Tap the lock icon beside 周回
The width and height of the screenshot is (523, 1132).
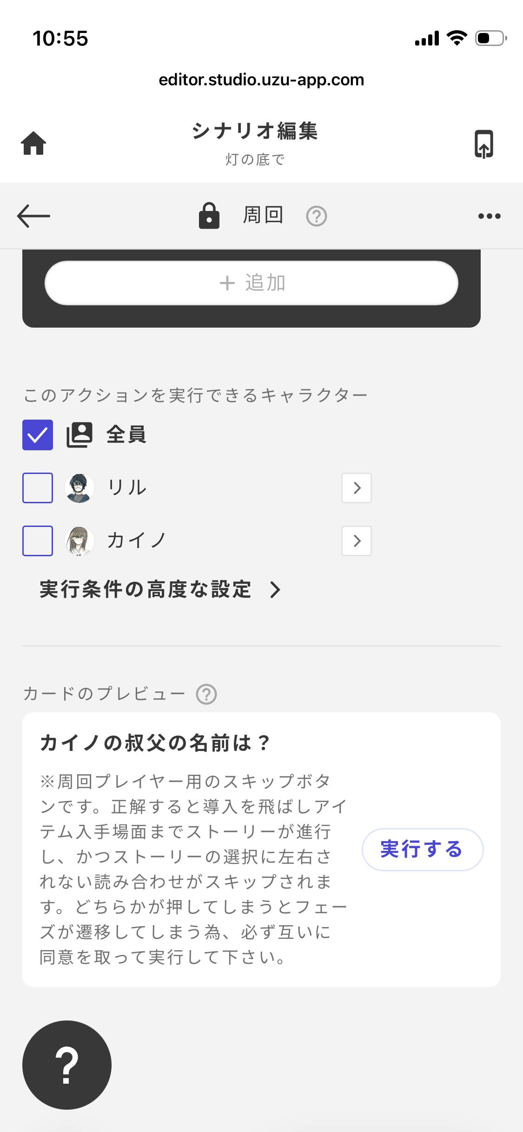pyautogui.click(x=209, y=216)
